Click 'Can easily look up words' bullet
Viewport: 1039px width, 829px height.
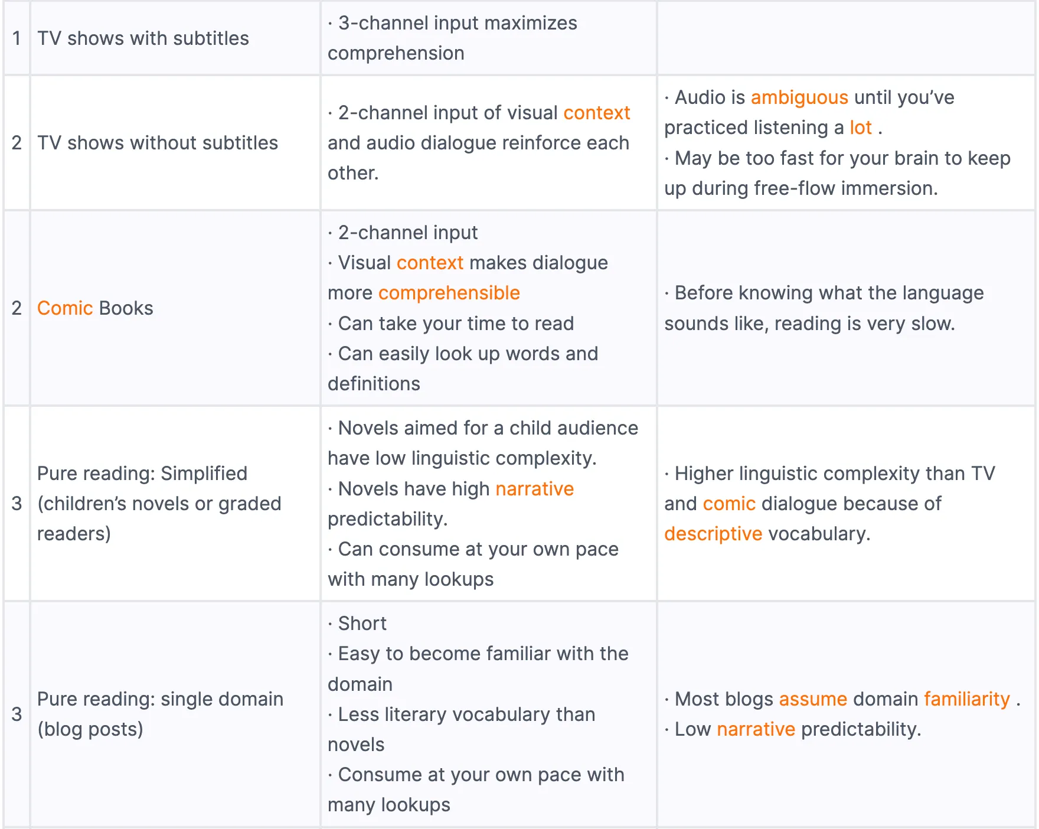click(x=463, y=368)
